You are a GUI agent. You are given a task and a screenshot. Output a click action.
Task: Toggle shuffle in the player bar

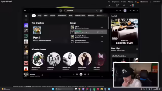coord(73,74)
